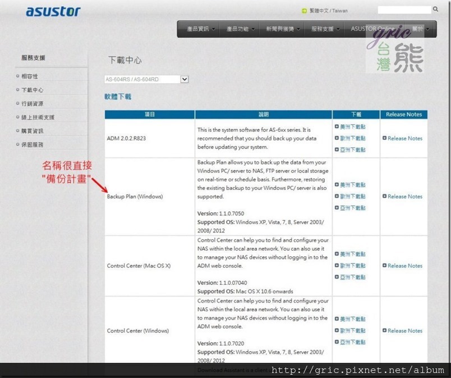The image size is (451, 378).
Task: Click the text 'Version: 1.1.0.7050'
Action: [x=220, y=213]
